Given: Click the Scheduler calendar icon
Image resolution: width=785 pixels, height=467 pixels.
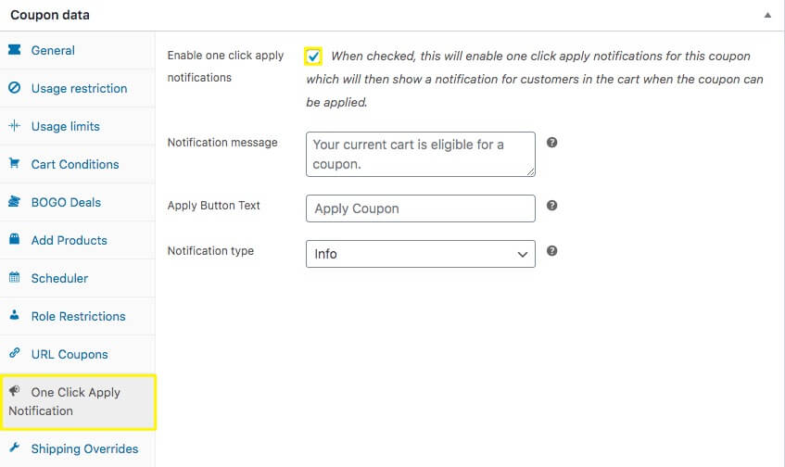Looking at the screenshot, I should [x=14, y=278].
